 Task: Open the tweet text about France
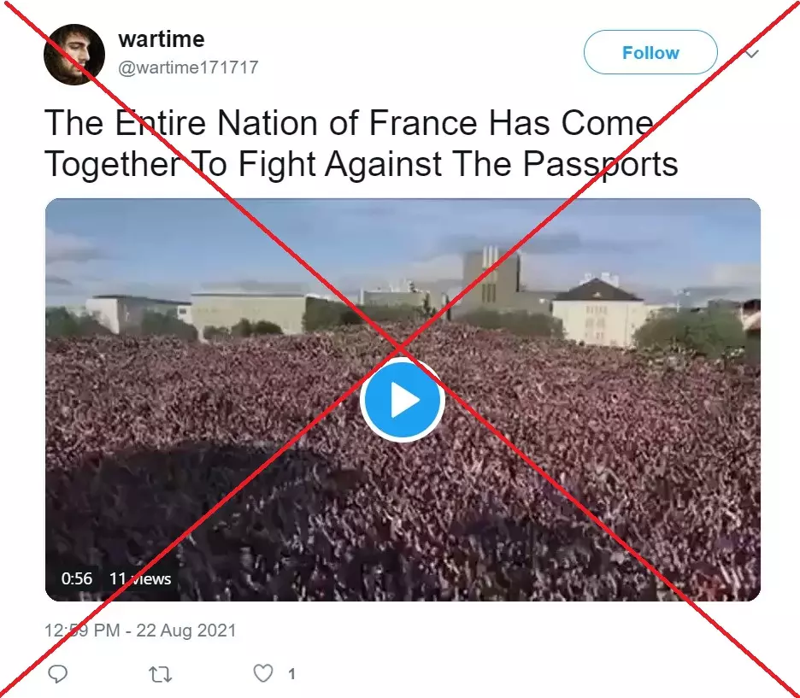point(362,144)
